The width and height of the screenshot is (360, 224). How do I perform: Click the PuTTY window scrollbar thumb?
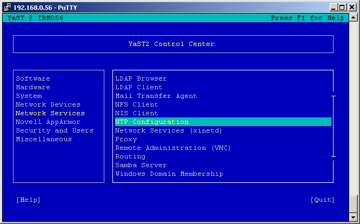354,204
